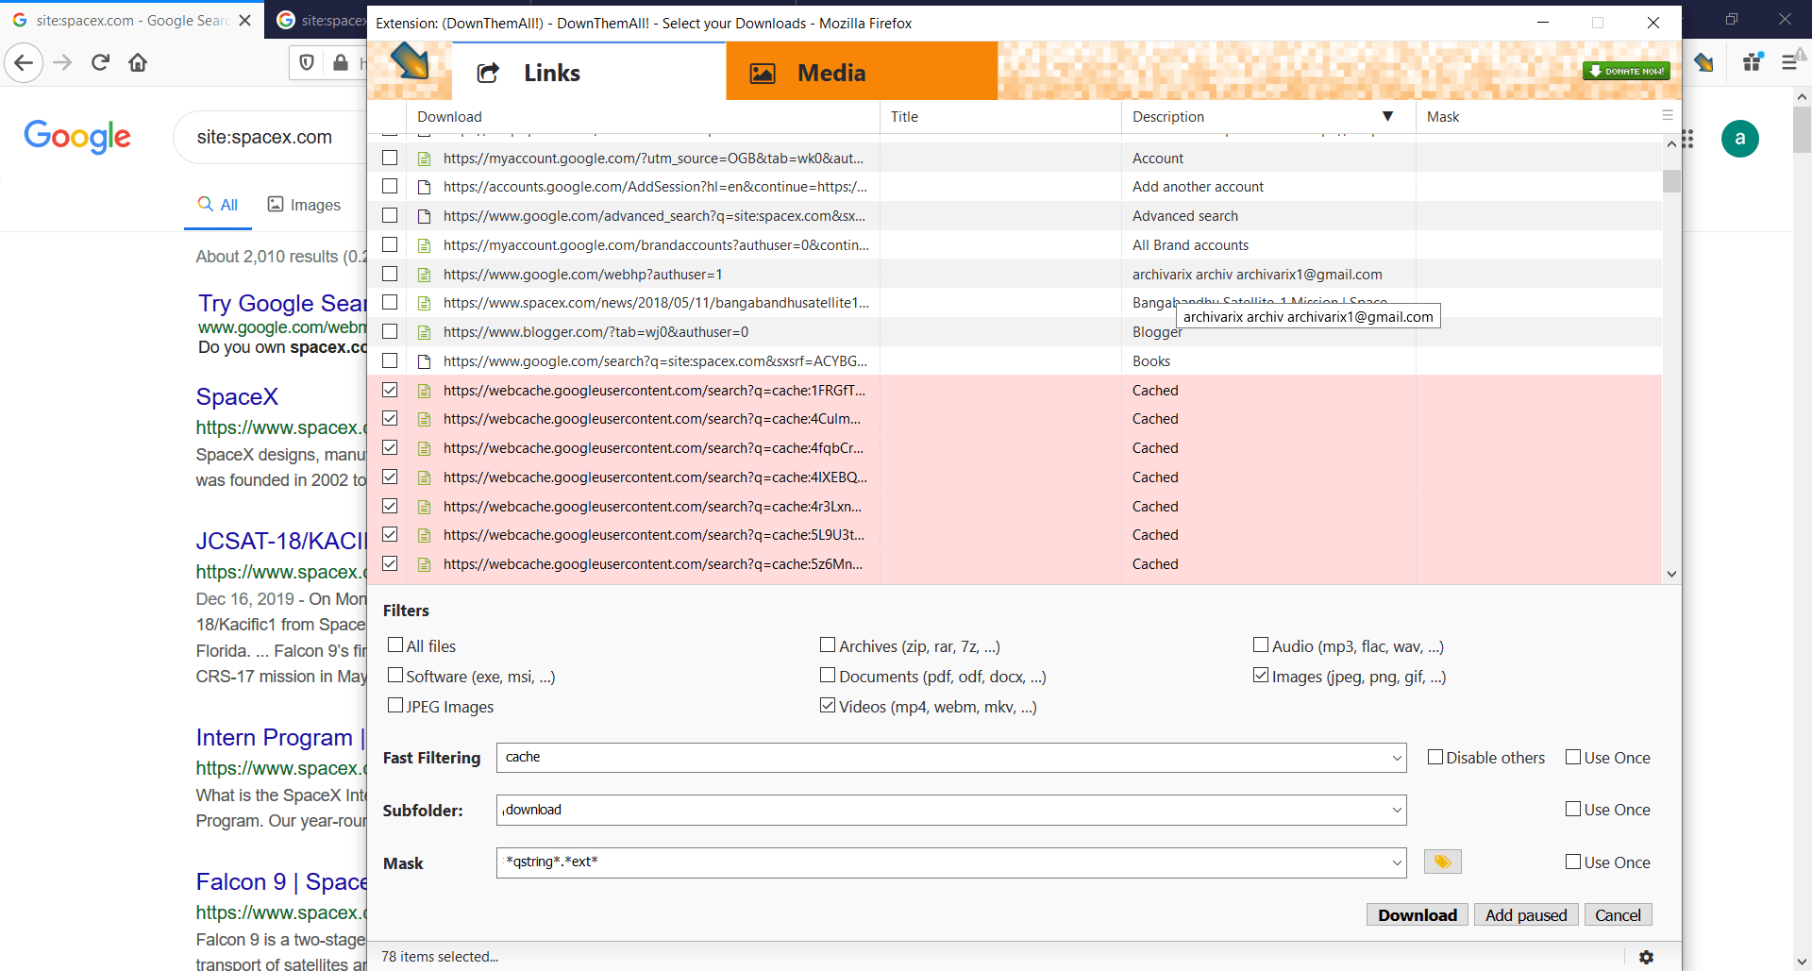Click the Firefox forward arrow
Screen dimensions: 1812x971
[62, 63]
